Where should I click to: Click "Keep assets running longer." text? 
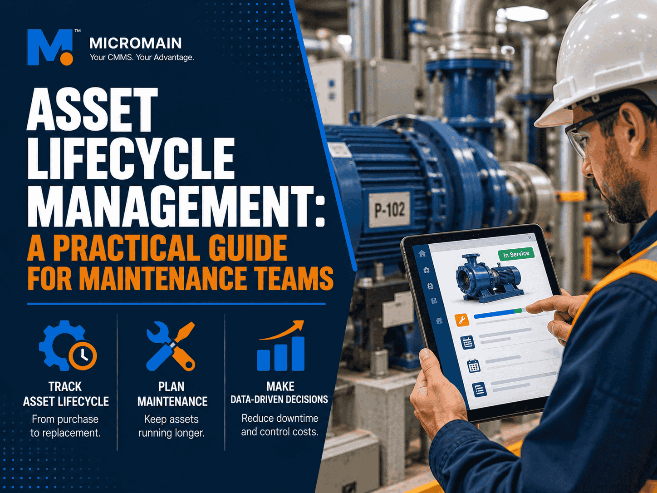click(x=172, y=426)
